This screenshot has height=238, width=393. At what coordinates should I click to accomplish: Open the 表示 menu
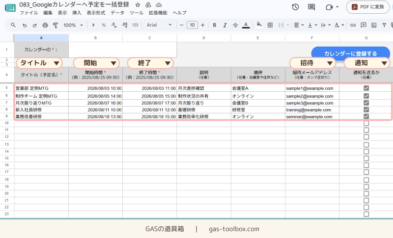[62, 13]
